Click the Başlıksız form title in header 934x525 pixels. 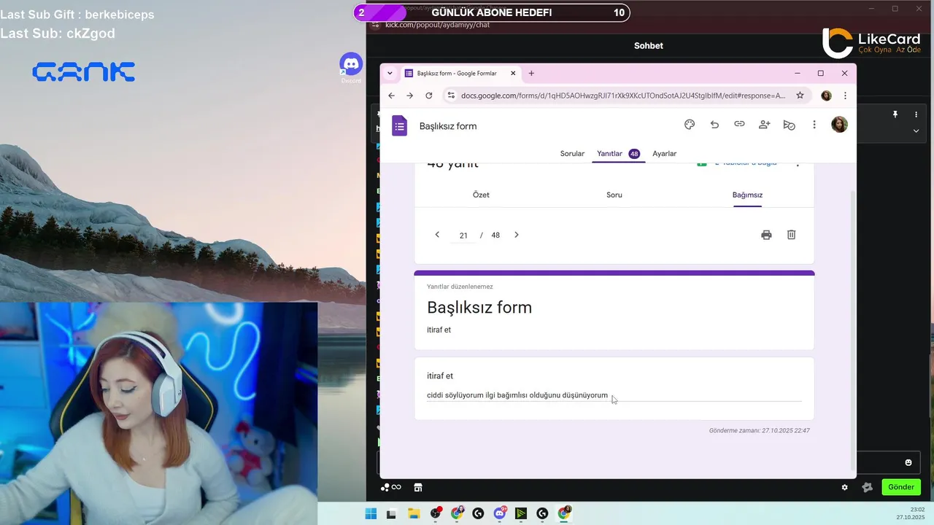click(448, 126)
